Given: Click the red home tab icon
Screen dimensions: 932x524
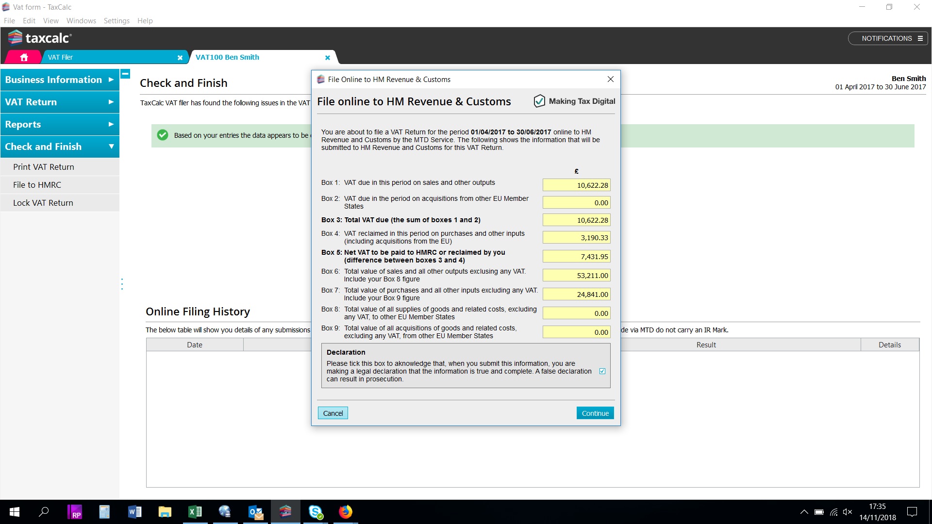Looking at the screenshot, I should point(24,57).
